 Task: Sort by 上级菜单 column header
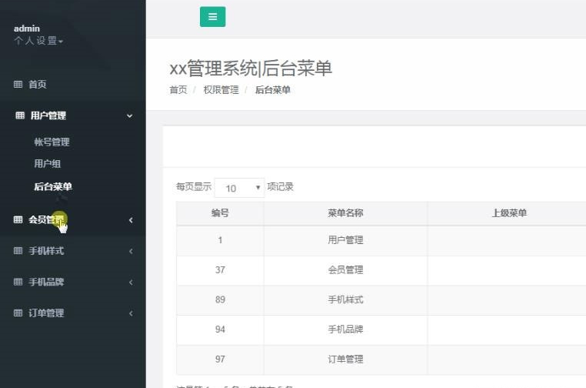point(509,213)
